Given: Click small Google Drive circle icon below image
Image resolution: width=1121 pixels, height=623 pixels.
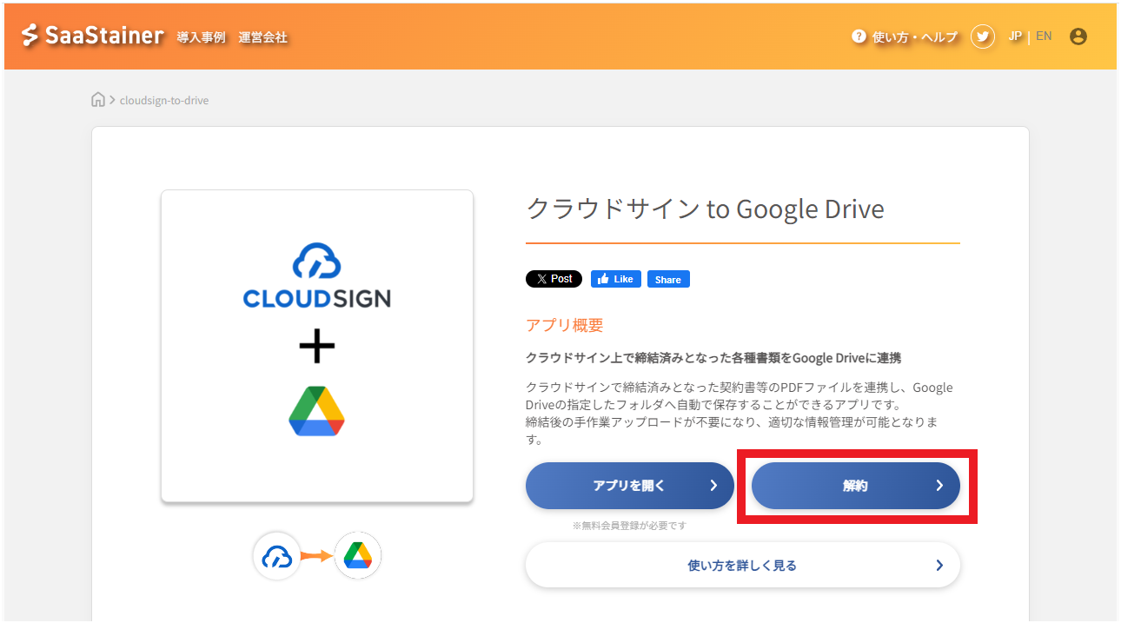Looking at the screenshot, I should [358, 556].
